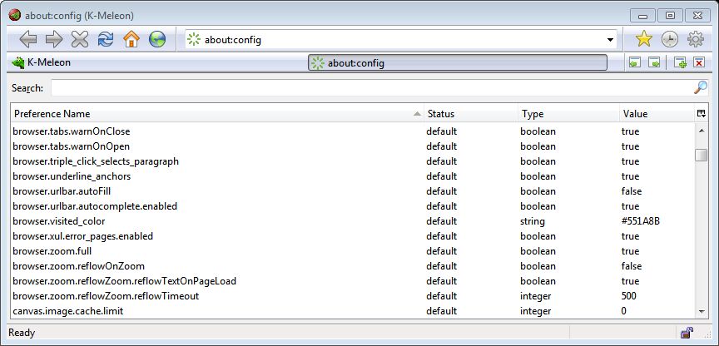This screenshot has height=346, width=719.
Task: Click the Search label
Action: (27, 88)
